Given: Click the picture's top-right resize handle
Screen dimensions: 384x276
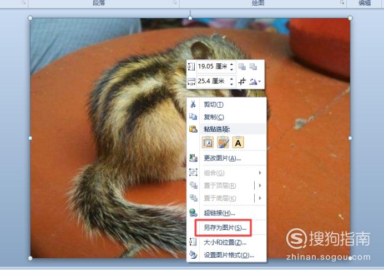Looking at the screenshot, I should point(350,18).
